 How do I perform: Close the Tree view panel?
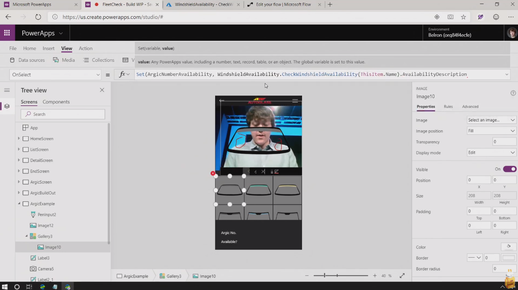coord(102,90)
